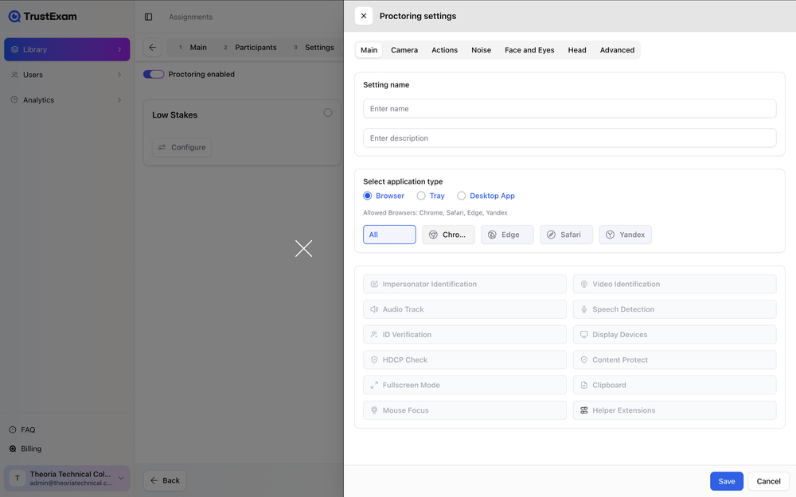Click the ID Verification person icon
This screenshot has width=796, height=497.
click(x=374, y=335)
